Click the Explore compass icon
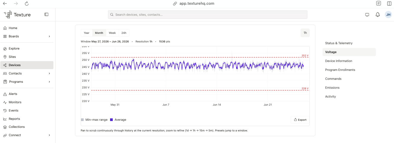Screen dimensions: 394x143 tap(5, 49)
